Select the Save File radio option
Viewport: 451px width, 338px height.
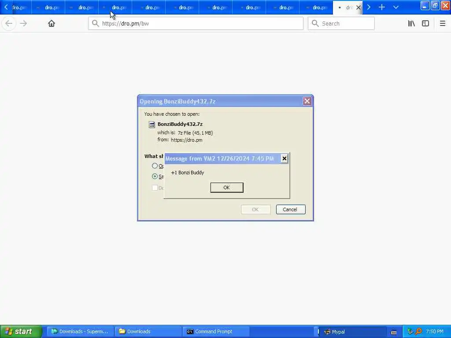tap(155, 176)
